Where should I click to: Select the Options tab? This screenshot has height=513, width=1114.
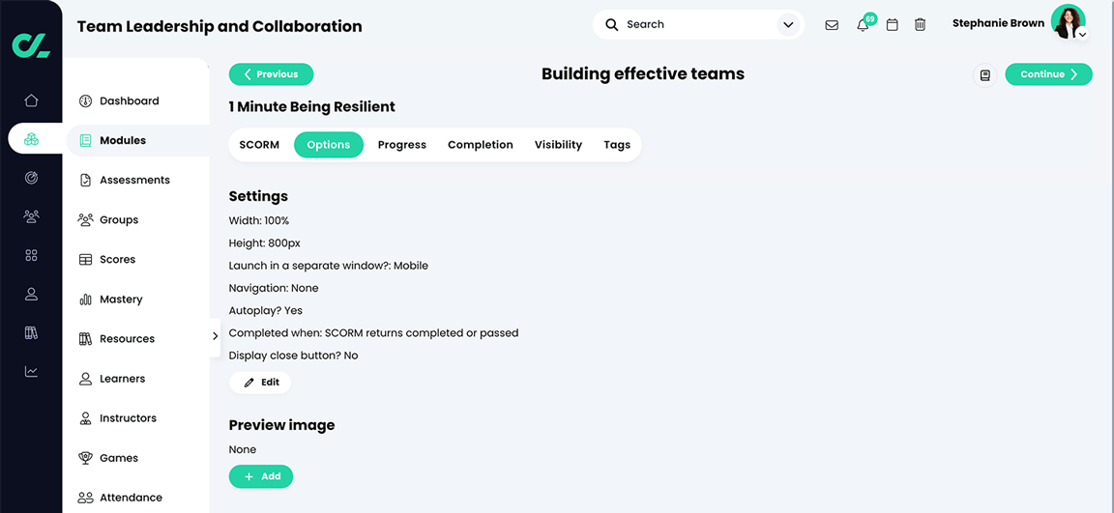tap(328, 145)
